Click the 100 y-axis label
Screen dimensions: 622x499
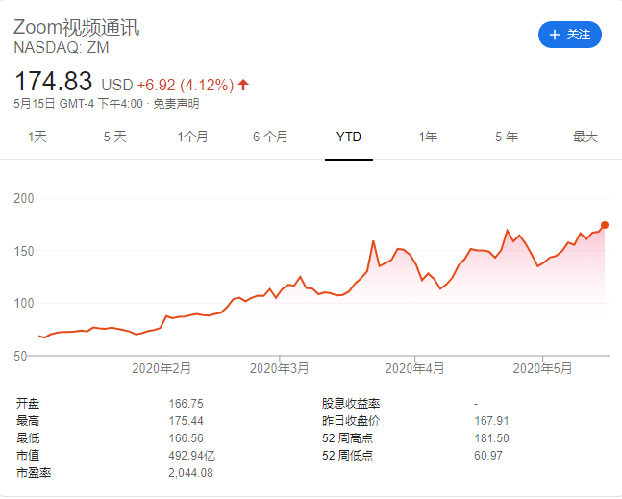coord(24,304)
